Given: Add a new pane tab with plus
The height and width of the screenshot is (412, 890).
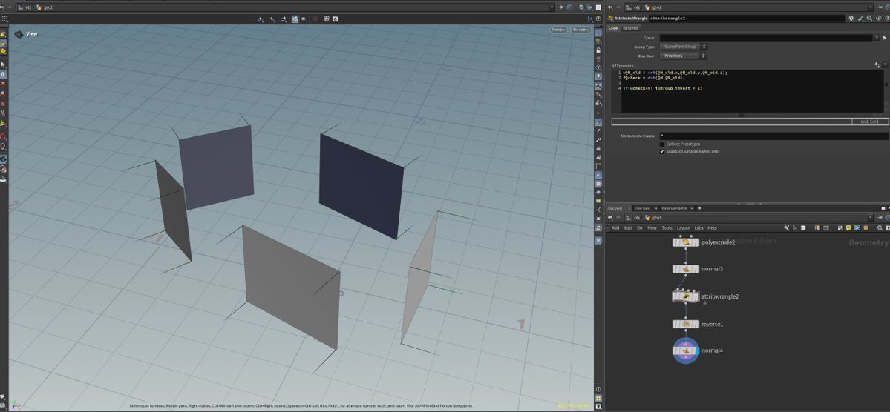Looking at the screenshot, I should pyautogui.click(x=699, y=208).
